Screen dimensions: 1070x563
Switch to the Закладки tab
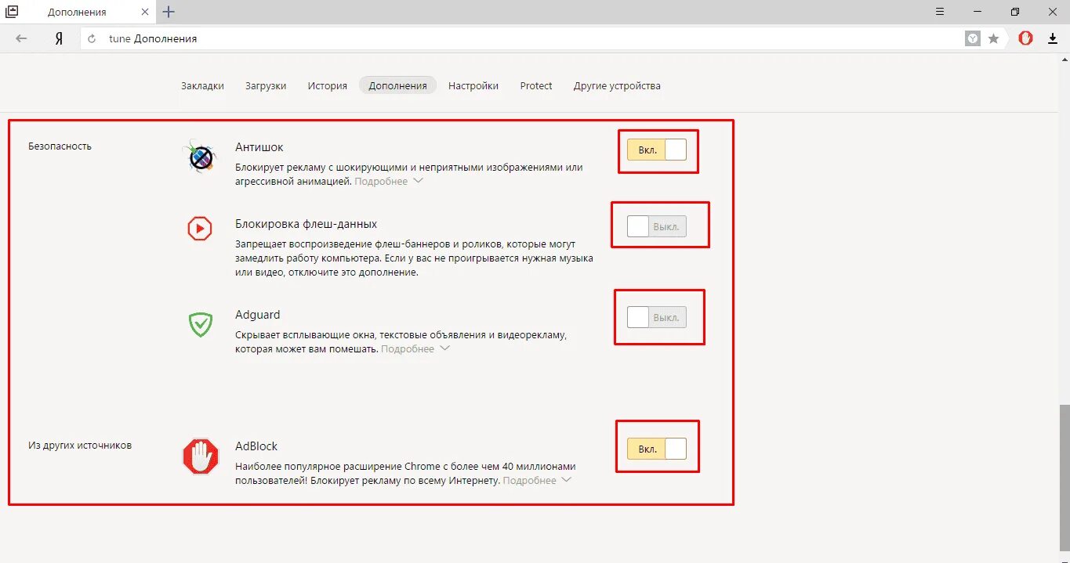pyautogui.click(x=202, y=86)
